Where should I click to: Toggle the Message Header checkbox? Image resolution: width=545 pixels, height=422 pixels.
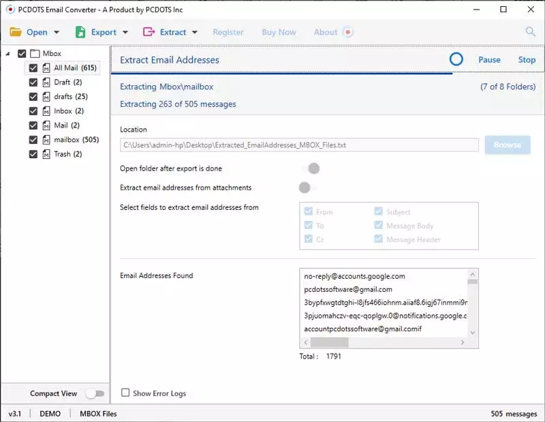(x=378, y=239)
